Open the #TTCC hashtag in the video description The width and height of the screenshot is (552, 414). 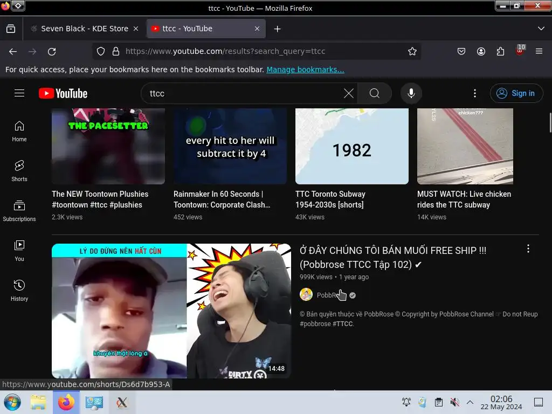pos(343,324)
